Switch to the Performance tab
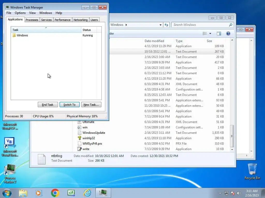 (63, 20)
